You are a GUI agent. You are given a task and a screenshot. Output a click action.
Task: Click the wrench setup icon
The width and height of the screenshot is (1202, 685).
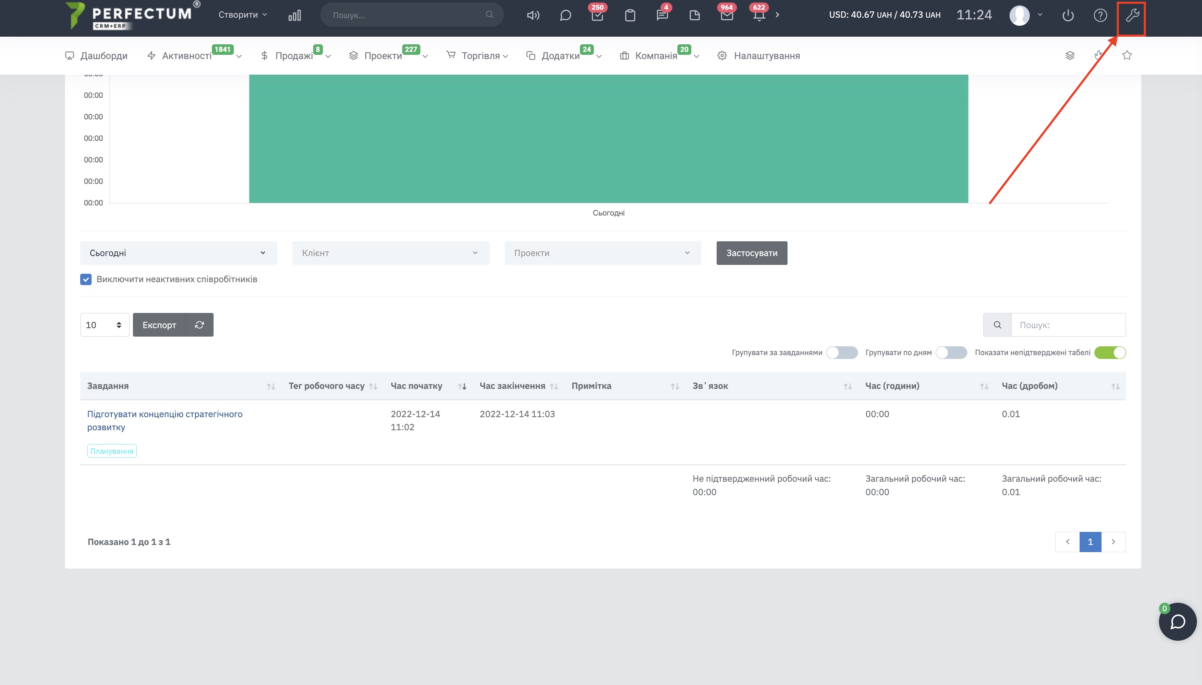pos(1132,16)
